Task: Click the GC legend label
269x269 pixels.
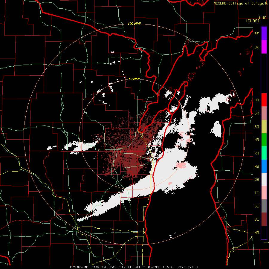Action: [x=256, y=206]
